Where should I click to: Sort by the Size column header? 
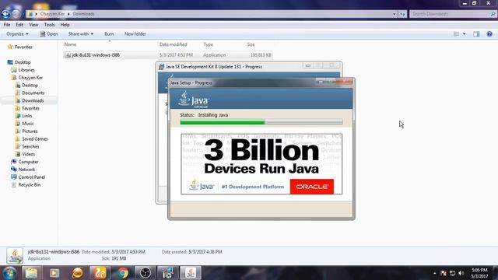pos(251,44)
